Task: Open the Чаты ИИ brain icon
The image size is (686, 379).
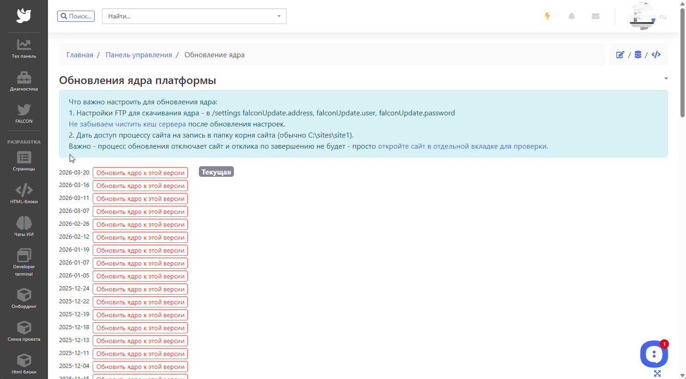Action: point(24,227)
